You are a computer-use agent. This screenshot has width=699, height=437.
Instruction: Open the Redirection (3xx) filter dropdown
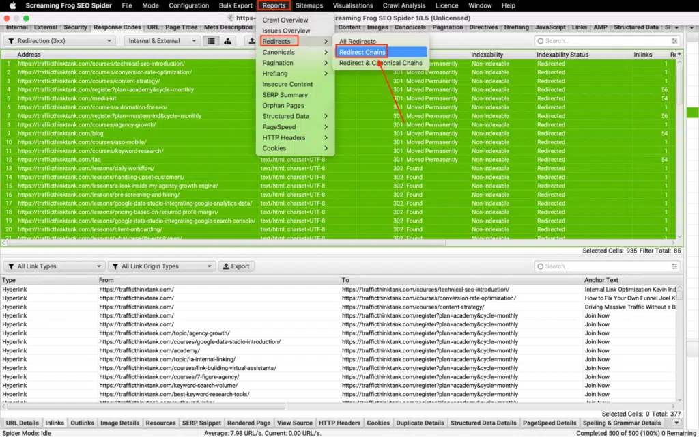(x=58, y=41)
